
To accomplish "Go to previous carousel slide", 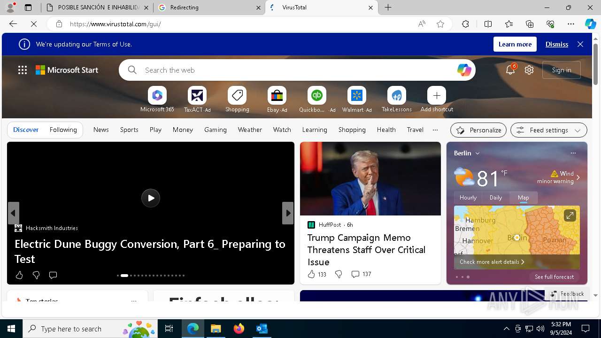I will (13, 213).
